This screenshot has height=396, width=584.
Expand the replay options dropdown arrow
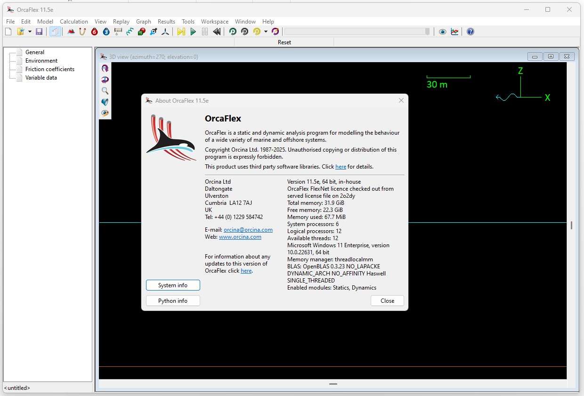pos(266,32)
